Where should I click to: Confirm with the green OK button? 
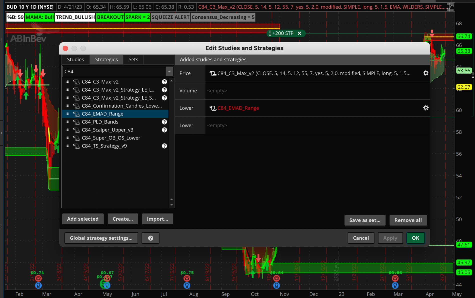pos(415,238)
